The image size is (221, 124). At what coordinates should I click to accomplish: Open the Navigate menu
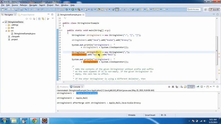tap(33, 5)
